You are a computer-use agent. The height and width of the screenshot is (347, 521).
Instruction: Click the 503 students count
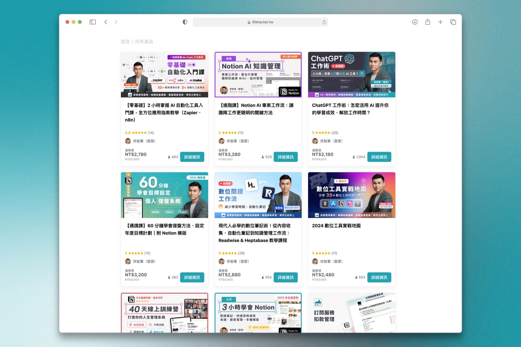[360, 277]
